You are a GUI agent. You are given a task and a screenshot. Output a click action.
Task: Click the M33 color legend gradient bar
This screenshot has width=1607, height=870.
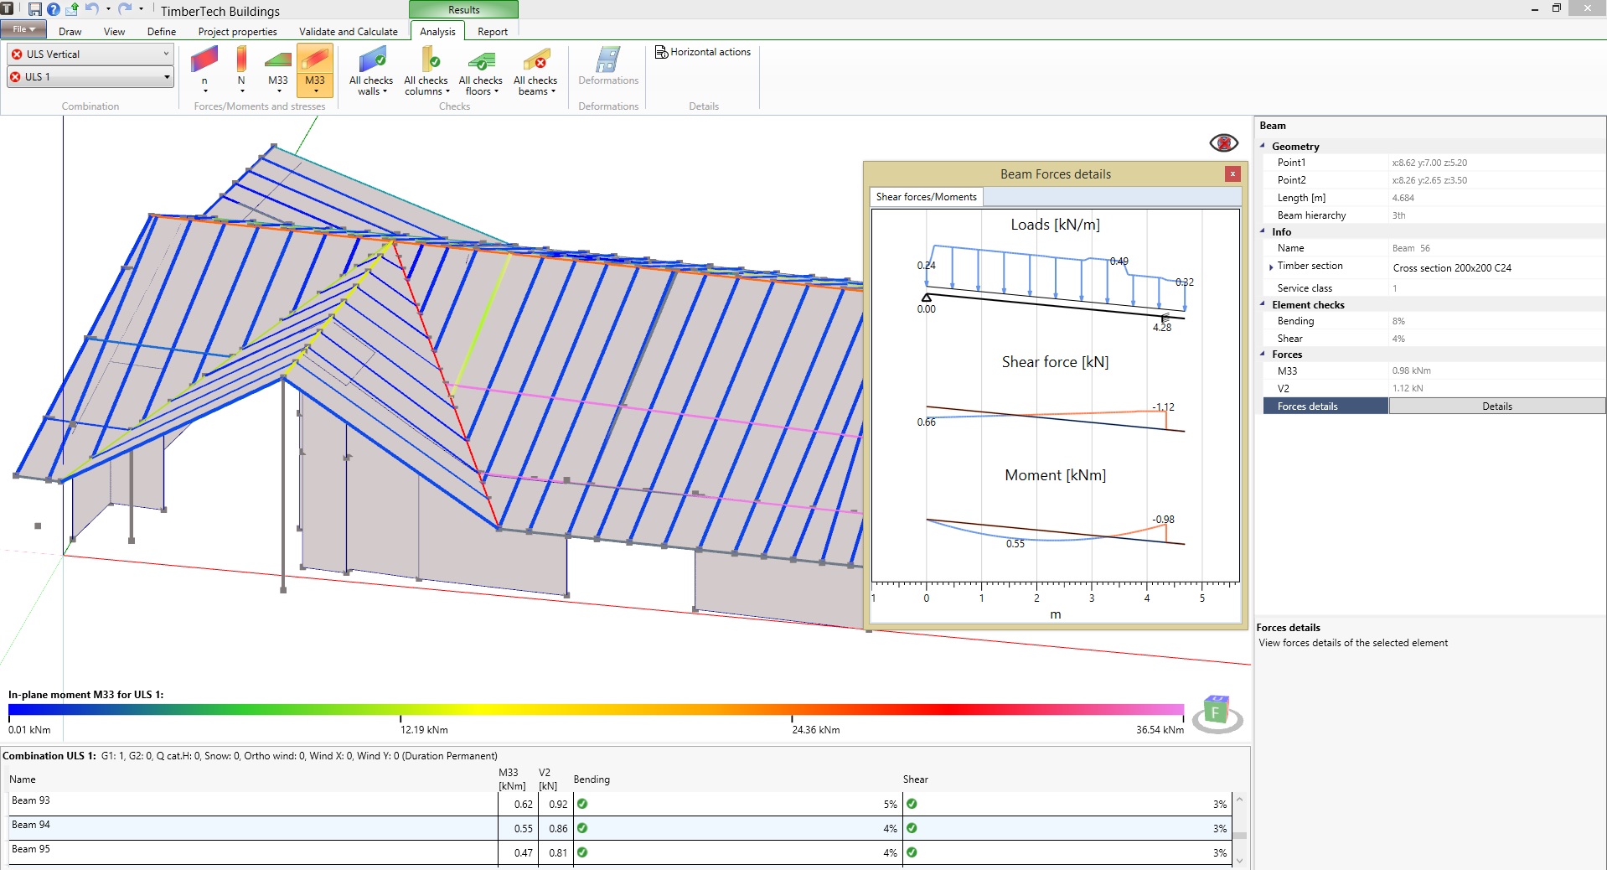click(596, 709)
